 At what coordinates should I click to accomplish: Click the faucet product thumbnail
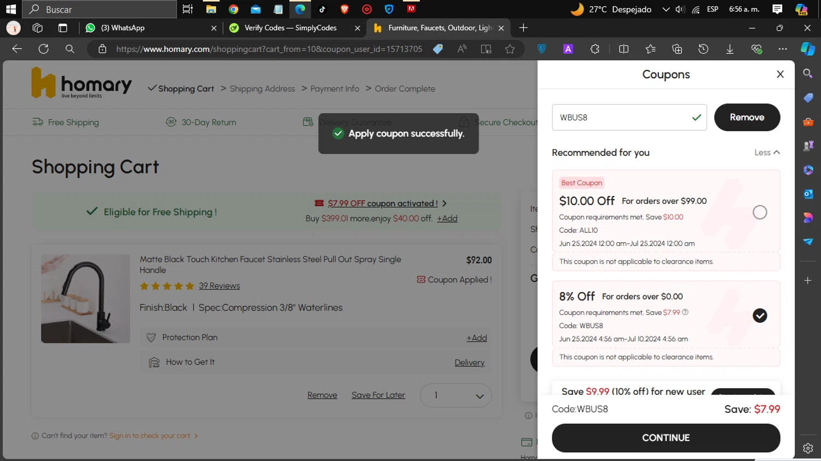point(85,299)
